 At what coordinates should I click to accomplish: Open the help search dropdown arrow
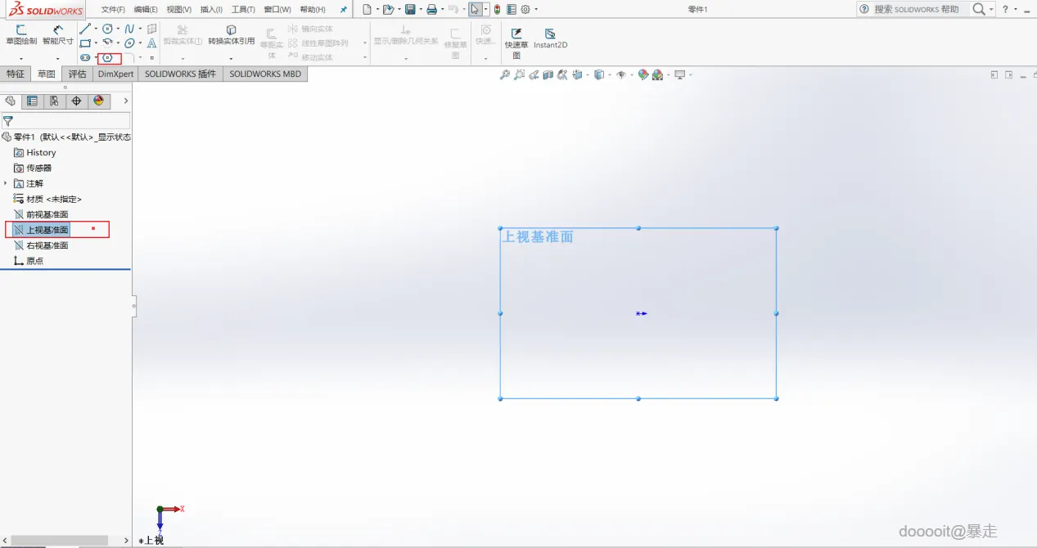991,9
